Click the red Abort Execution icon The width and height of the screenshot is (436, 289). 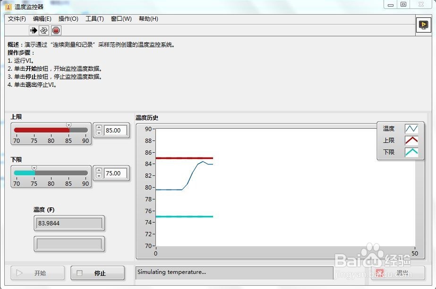click(56, 30)
